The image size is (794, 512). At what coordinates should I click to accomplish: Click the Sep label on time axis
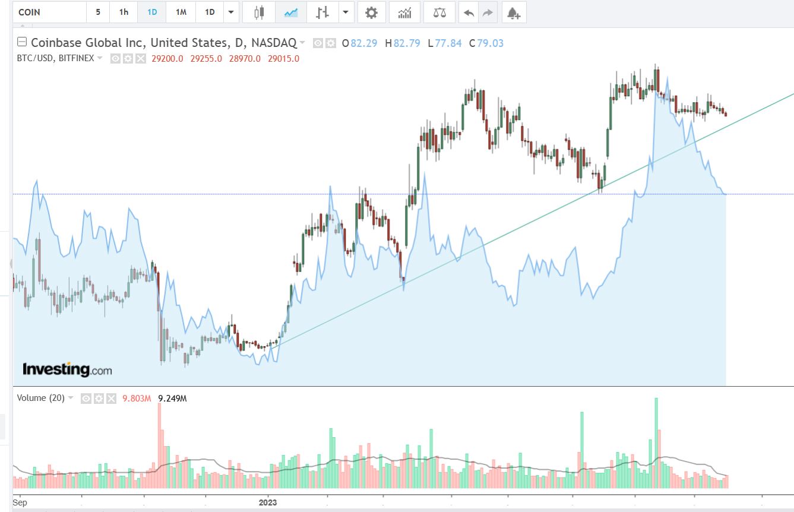click(x=20, y=502)
